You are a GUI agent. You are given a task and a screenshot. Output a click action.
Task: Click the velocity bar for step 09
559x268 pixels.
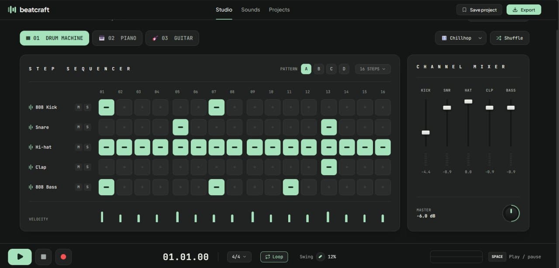click(x=253, y=217)
